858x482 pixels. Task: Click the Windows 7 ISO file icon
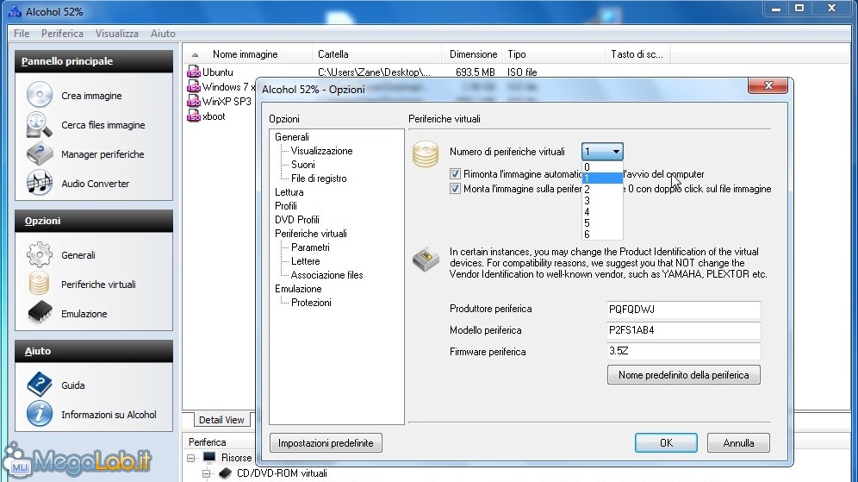[x=194, y=86]
